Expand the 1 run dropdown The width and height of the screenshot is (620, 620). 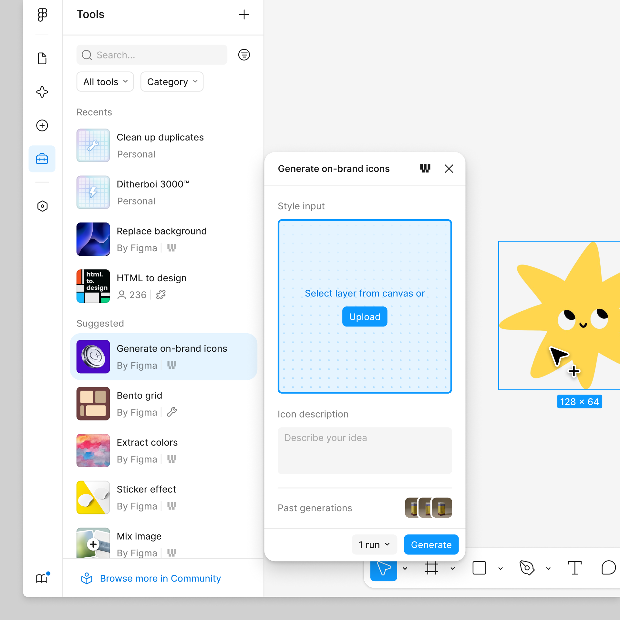(x=375, y=545)
